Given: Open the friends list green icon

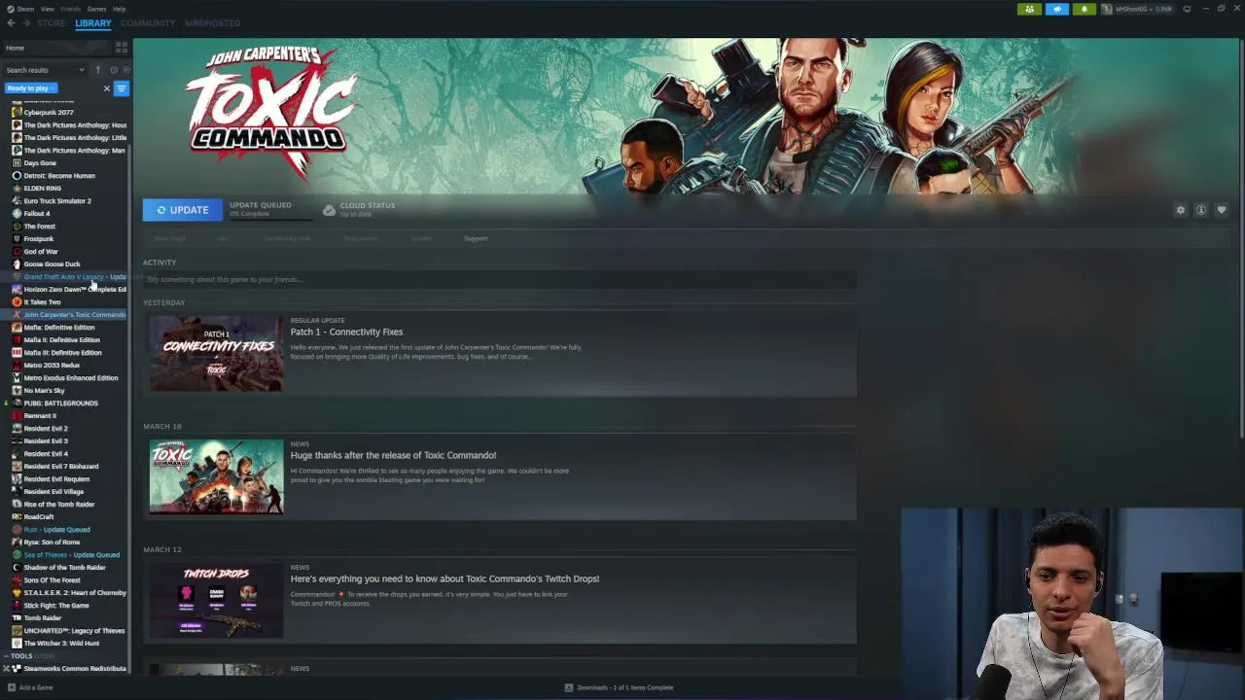Looking at the screenshot, I should coord(1029,9).
